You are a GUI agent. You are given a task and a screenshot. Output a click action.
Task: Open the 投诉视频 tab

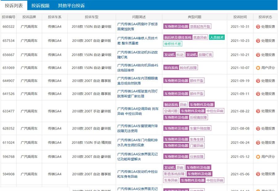tap(40, 6)
